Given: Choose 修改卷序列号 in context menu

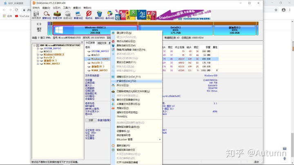Looking at the screenshot, I should pos(136,135).
